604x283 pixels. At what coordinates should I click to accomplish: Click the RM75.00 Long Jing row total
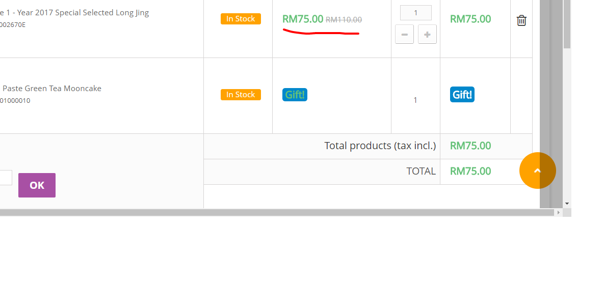pyautogui.click(x=470, y=19)
